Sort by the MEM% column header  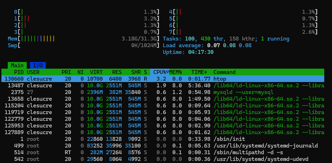pyautogui.click(x=176, y=72)
